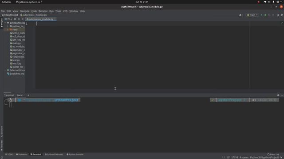Viewport: 284px width, 159px height.
Task: Toggle the Favorites tool window side tab
Action: [x=2, y=145]
